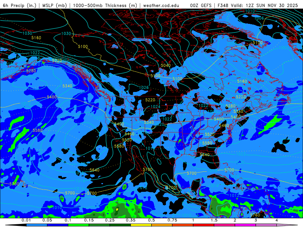Click the bright green 0.1–0.15 legend swatch
The width and height of the screenshot is (303, 227).
[78, 225]
